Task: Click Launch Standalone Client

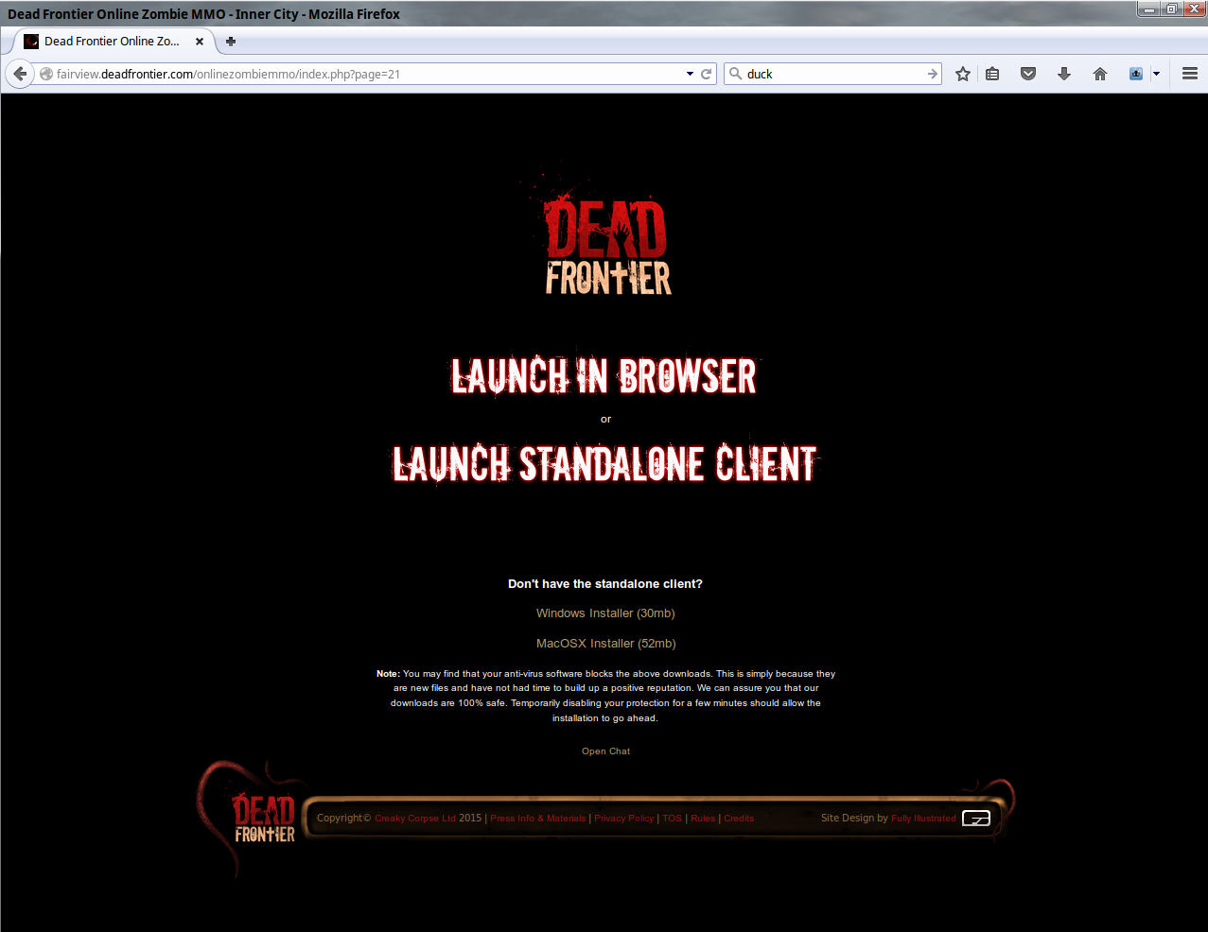Action: (x=605, y=464)
